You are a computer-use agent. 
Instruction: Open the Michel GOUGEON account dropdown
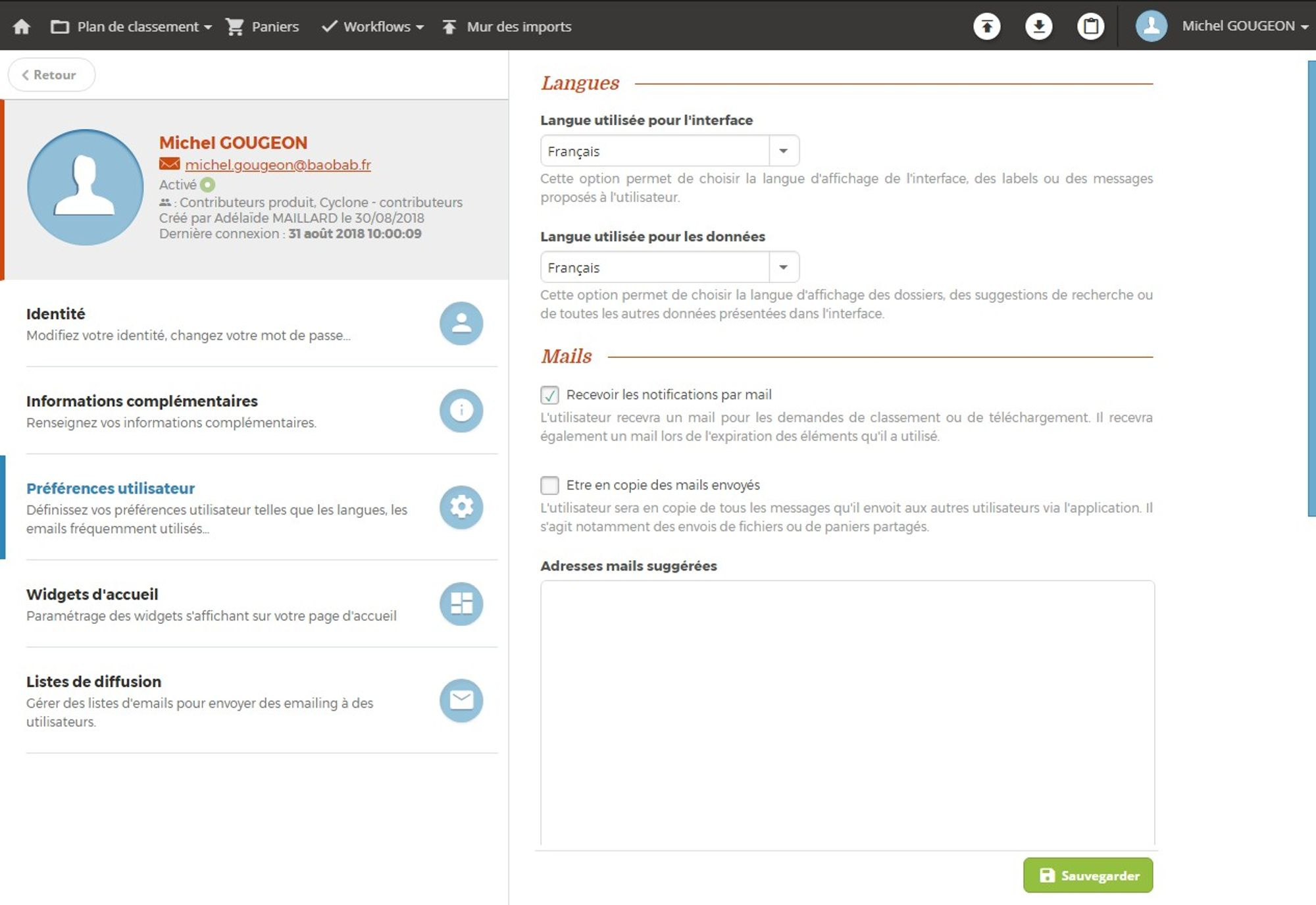tap(1245, 26)
